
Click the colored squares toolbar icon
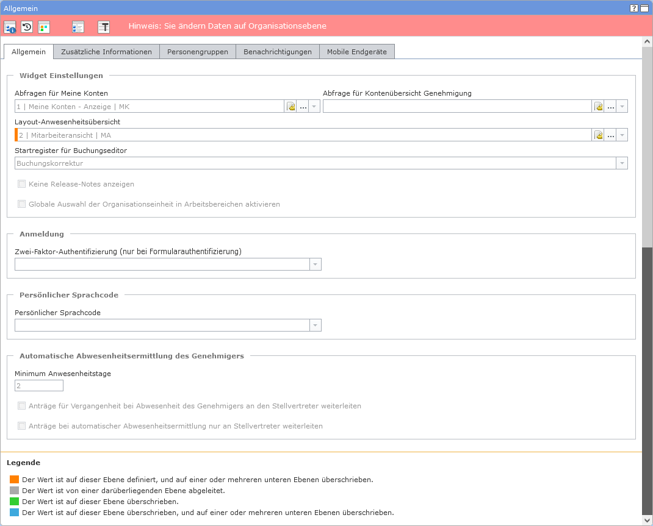(x=44, y=27)
